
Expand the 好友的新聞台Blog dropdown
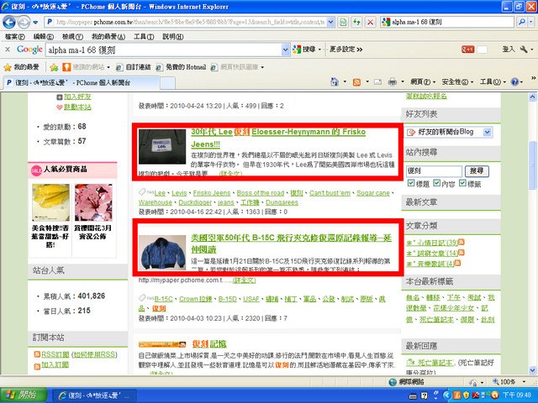(488, 132)
